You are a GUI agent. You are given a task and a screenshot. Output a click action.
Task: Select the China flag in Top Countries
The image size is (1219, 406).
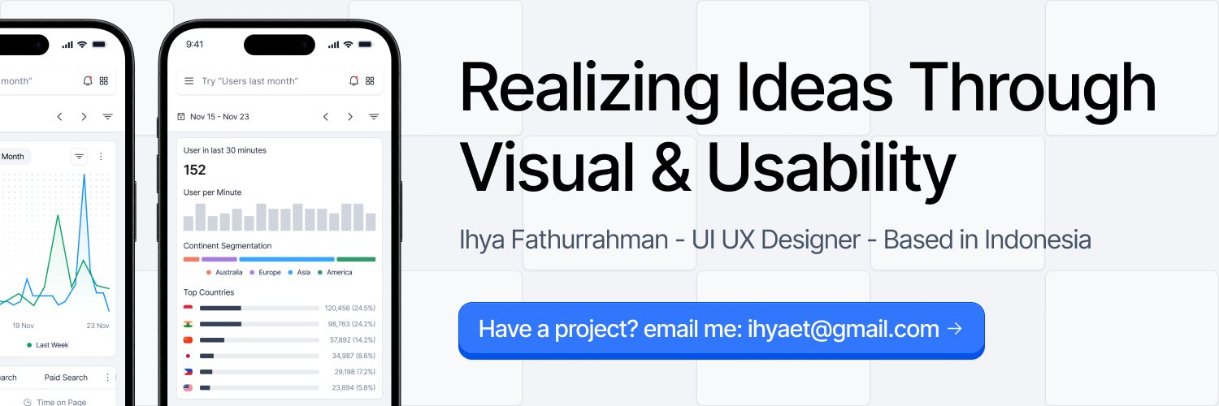point(189,339)
